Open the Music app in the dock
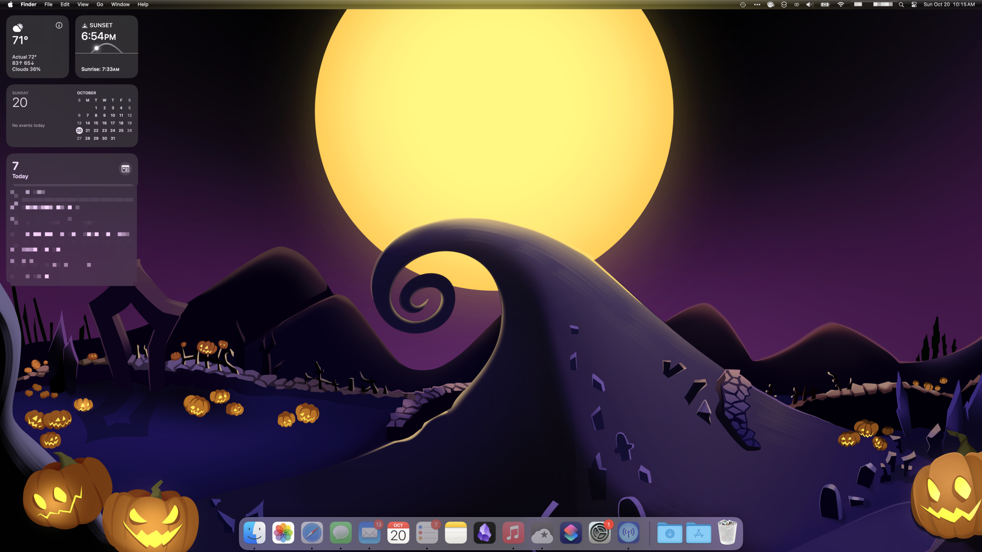Viewport: 982px width, 552px height. [x=513, y=533]
